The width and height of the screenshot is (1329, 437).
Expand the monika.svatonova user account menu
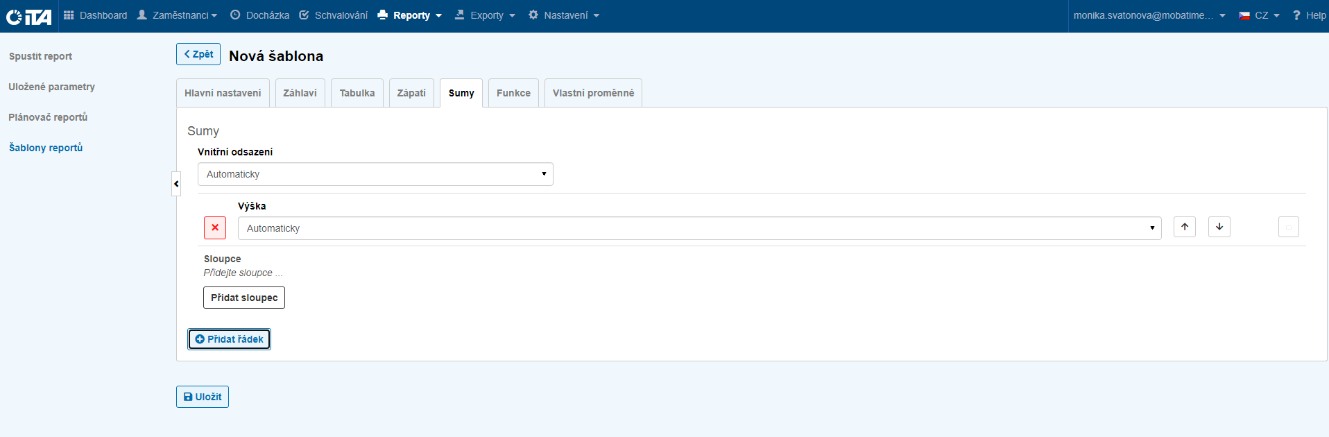pyautogui.click(x=1149, y=15)
